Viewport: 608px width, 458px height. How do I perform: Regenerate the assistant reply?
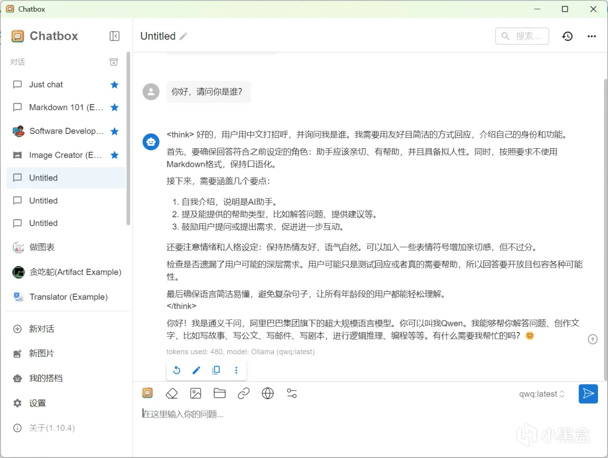177,370
